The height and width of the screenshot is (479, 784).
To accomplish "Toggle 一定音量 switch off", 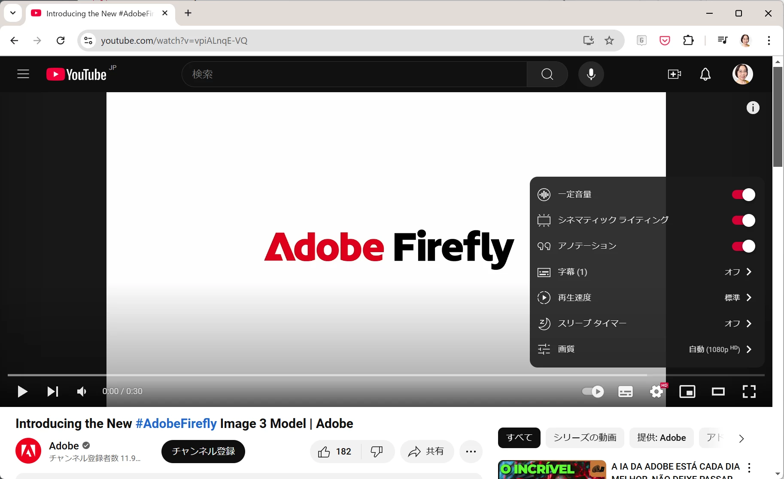I will click(744, 195).
